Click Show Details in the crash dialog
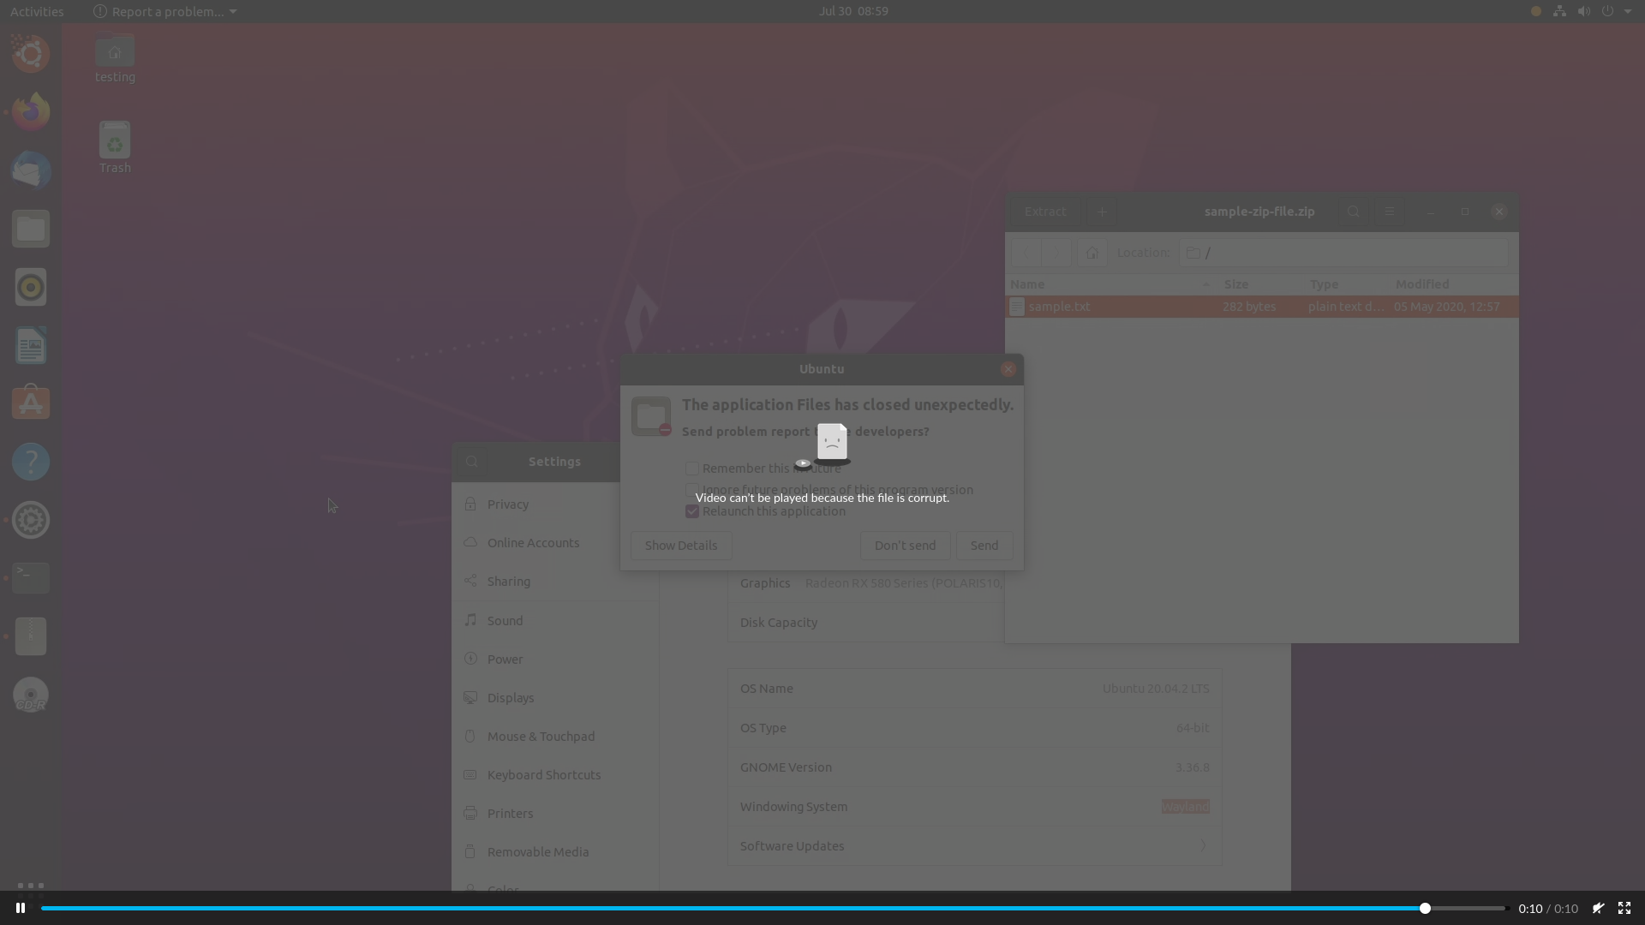Viewport: 1645px width, 925px height. 681,546
